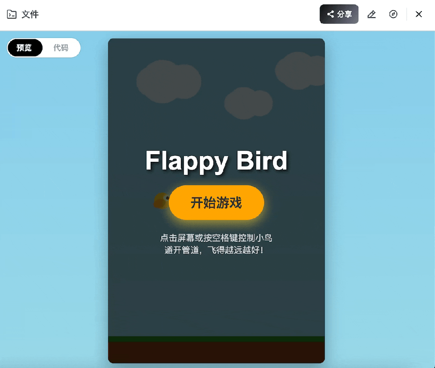Screen dimensions: 435x368
Task: Click the file terminal icon beside 文件
Action: click(12, 14)
